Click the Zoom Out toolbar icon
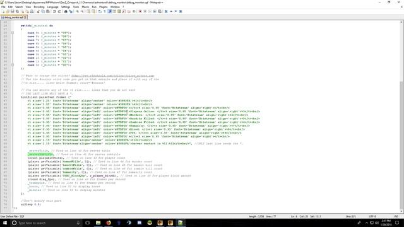Viewport: 404px width, 227px height. point(82,11)
